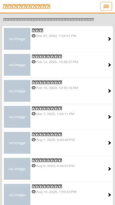
Task: Select the no image thumbnail dated Feb 14, 2023
Action: (17, 65)
